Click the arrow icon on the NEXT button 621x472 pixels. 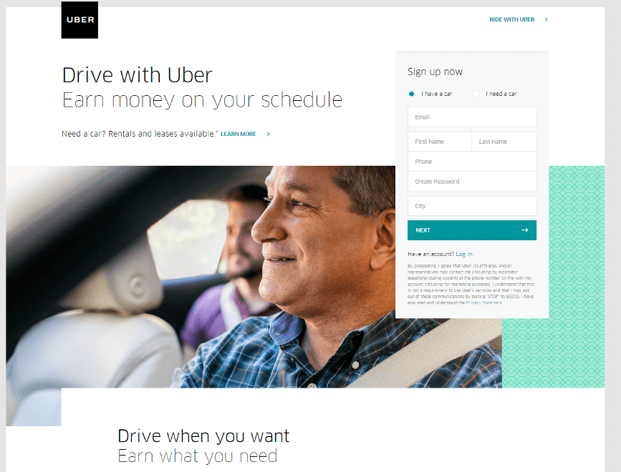[525, 230]
